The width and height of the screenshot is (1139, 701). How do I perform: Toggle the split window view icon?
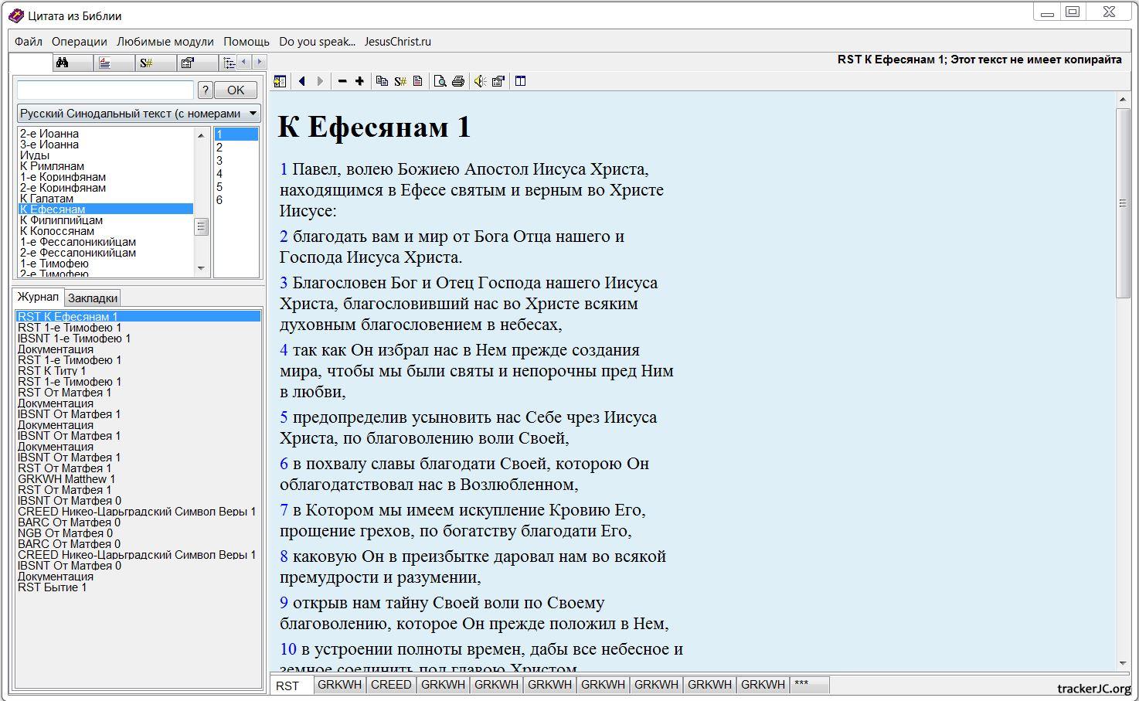(x=521, y=81)
